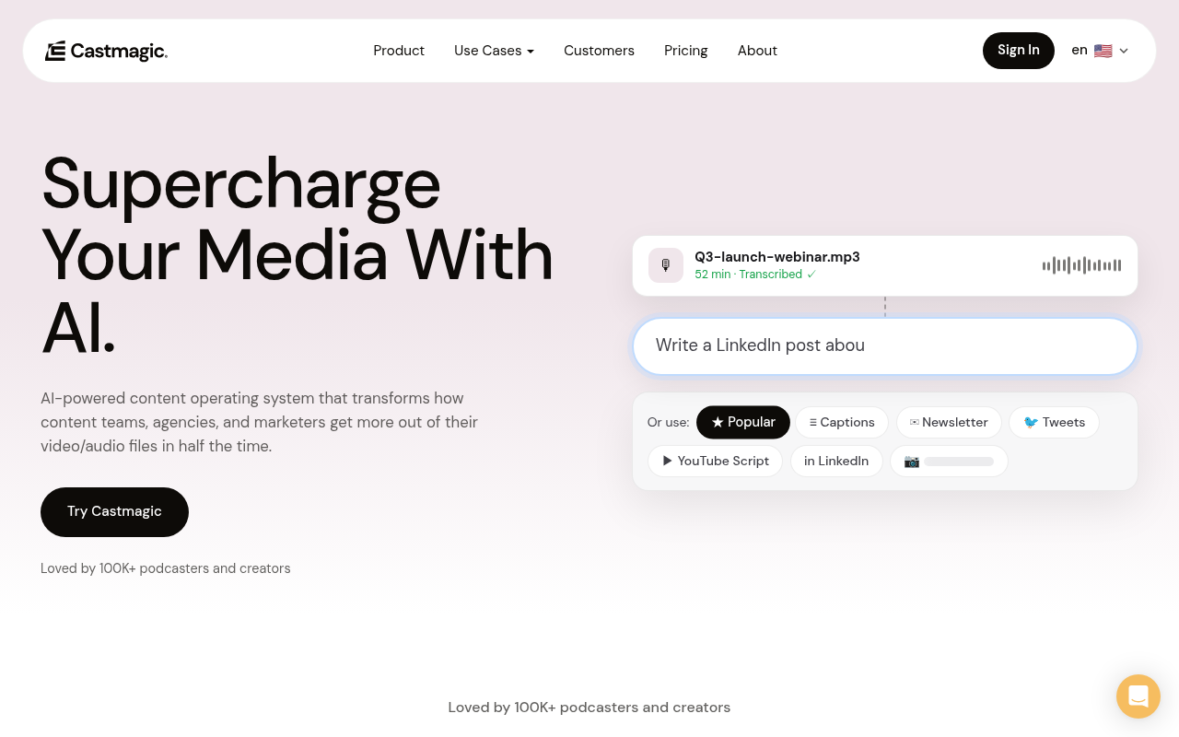Screen dimensions: 1179x737
Task: Select the Newsletter chip
Action: click(x=949, y=422)
